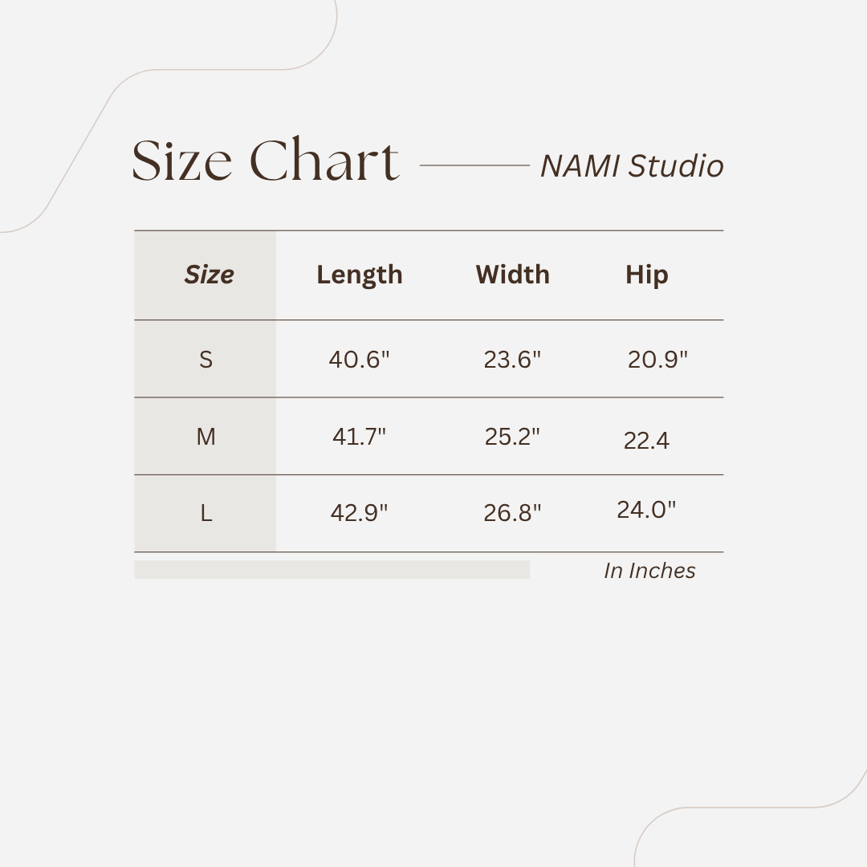Click the S size row label

tap(206, 359)
